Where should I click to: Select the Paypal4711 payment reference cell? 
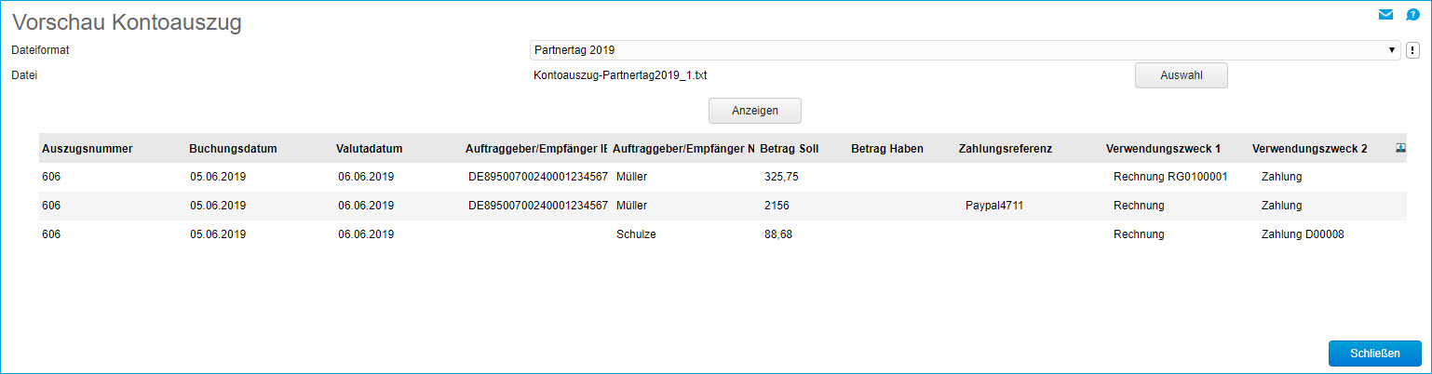(994, 206)
